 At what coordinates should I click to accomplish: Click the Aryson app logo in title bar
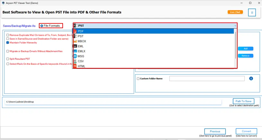pyautogui.click(x=3, y=3)
